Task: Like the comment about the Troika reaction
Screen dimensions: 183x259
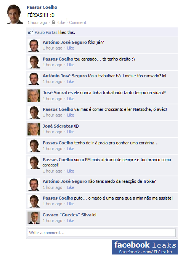Action: pos(71,187)
